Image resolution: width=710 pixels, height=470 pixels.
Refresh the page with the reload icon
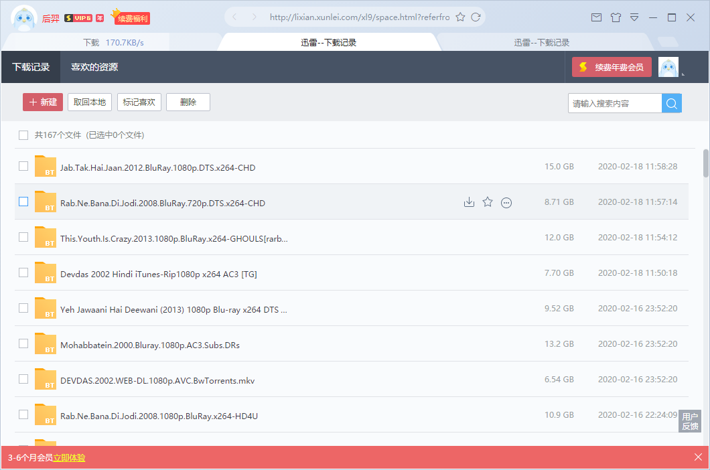click(x=476, y=17)
